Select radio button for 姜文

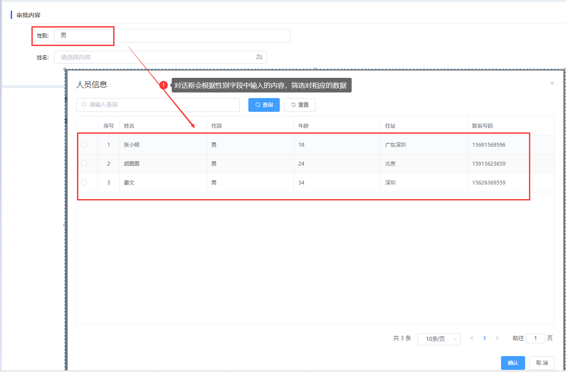coord(84,182)
